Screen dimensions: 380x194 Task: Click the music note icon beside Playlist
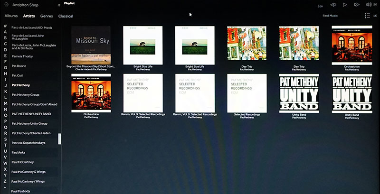pos(59,5)
